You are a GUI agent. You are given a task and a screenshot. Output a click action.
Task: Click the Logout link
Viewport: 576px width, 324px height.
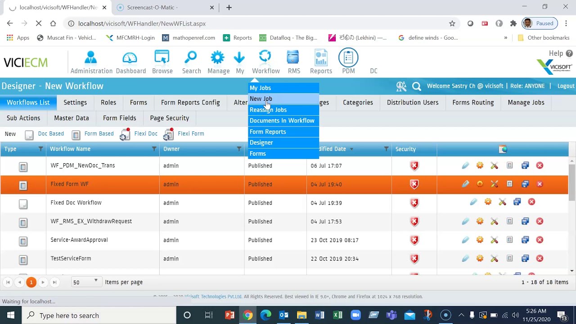coord(566,86)
